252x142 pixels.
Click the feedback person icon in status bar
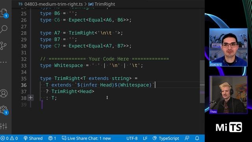tap(187, 138)
